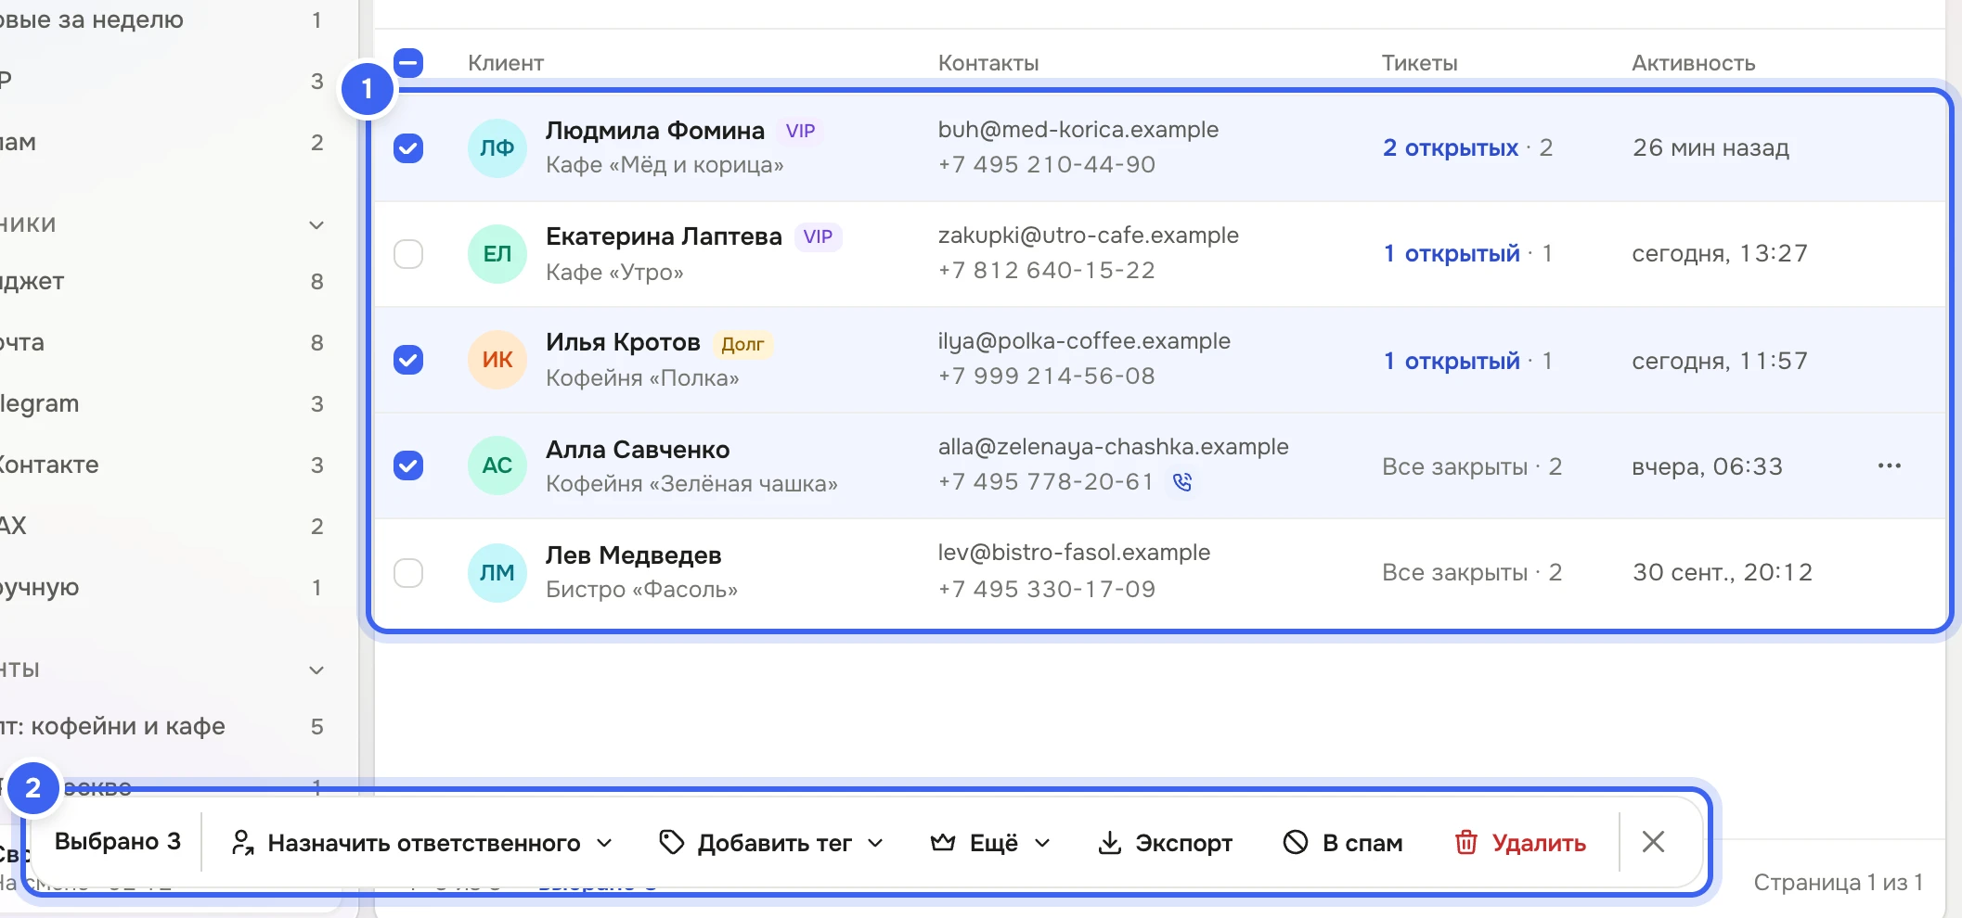Open the 1 открытый tickets link for Илья Кротов
This screenshot has height=918, width=1962.
click(x=1452, y=361)
